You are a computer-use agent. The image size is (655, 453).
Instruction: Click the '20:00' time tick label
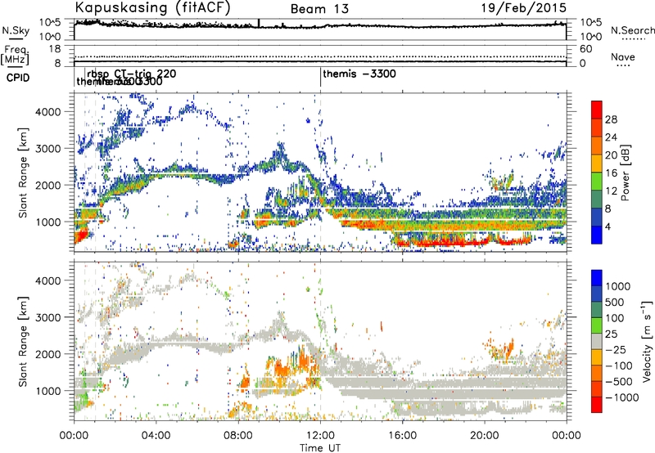tap(484, 436)
